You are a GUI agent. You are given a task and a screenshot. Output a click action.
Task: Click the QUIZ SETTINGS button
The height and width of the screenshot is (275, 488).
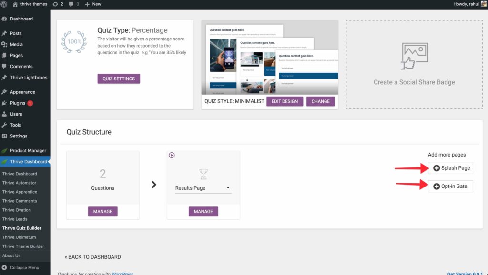(119, 79)
